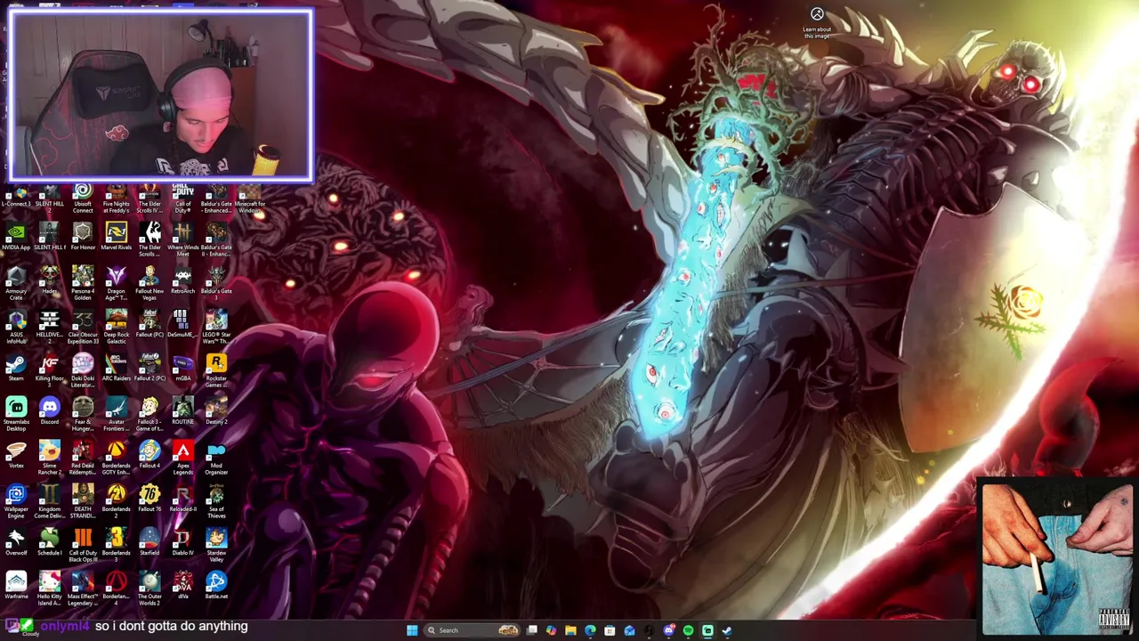1139x641 pixels.
Task: Open the mGBA emulator shortcut
Action: click(x=182, y=369)
